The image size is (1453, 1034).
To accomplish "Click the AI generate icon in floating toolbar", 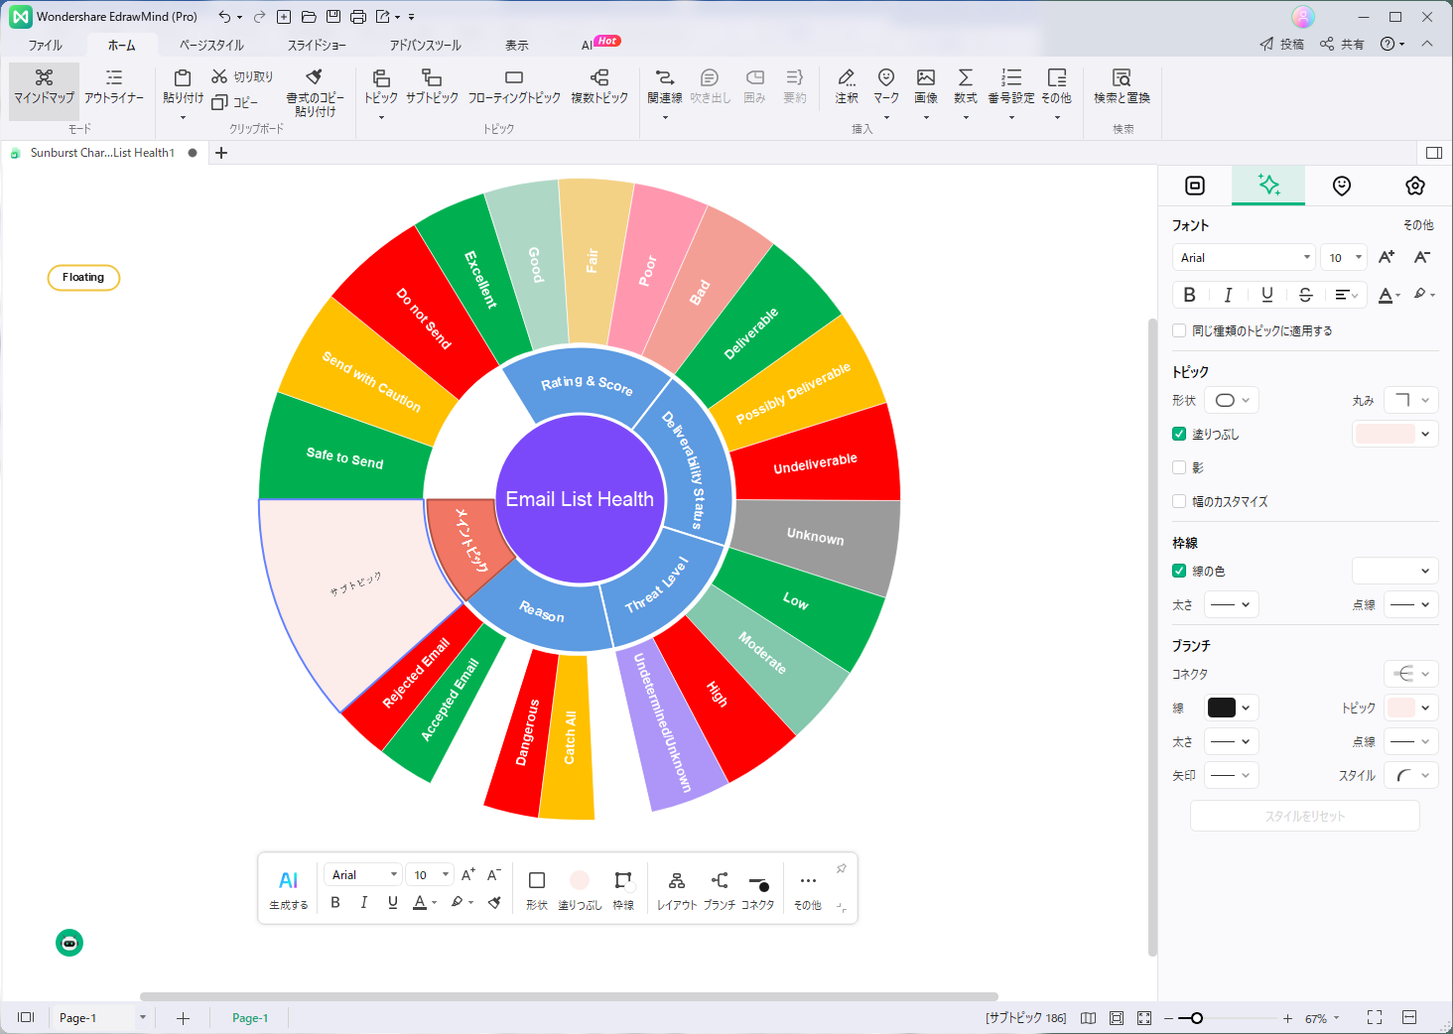I will click(288, 881).
